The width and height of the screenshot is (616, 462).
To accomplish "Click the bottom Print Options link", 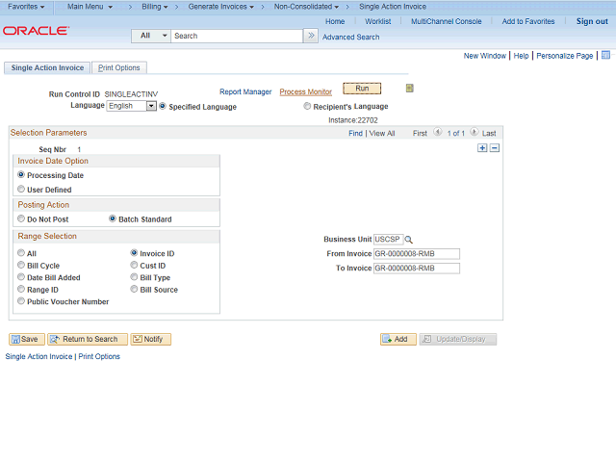I will pos(99,356).
